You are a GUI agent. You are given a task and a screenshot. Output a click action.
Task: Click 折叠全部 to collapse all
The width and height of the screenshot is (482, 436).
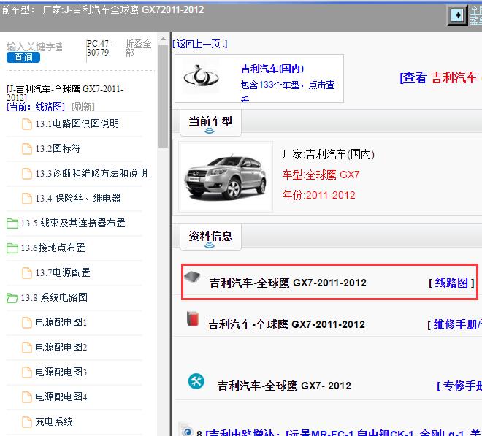click(138, 48)
